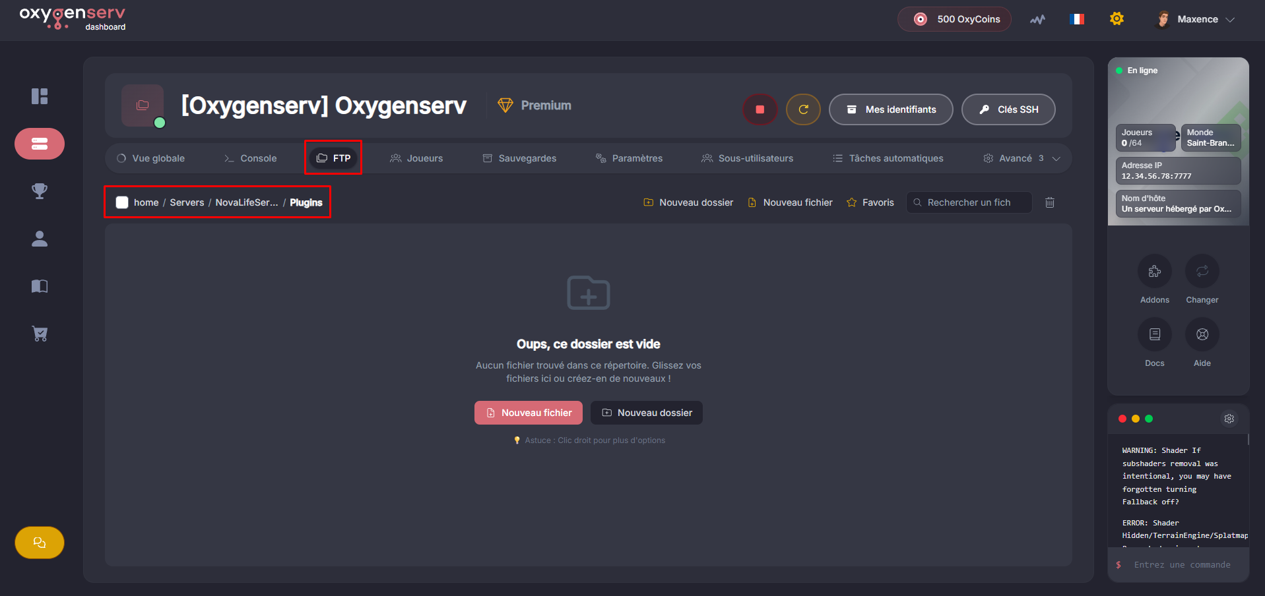
Task: Navigate to the NovaLifeSer... breadcrumb folder
Action: (246, 202)
